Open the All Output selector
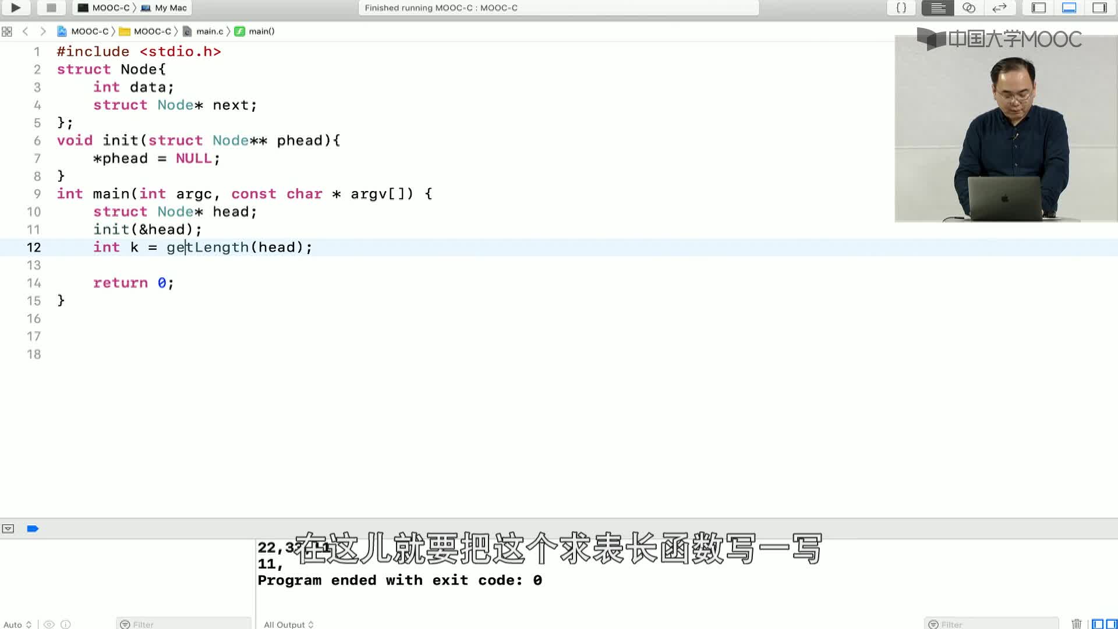This screenshot has width=1118, height=629. (x=289, y=624)
